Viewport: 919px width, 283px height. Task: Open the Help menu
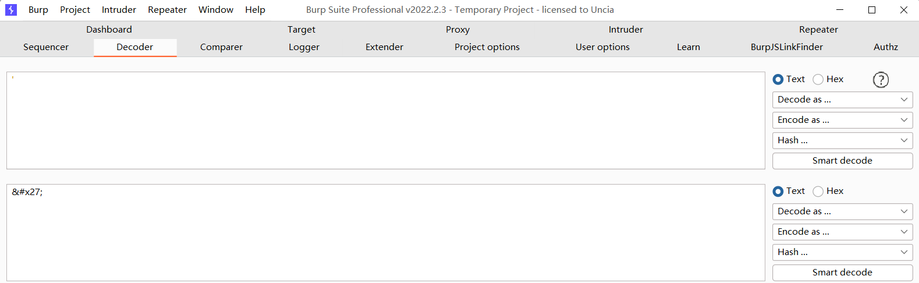click(255, 10)
